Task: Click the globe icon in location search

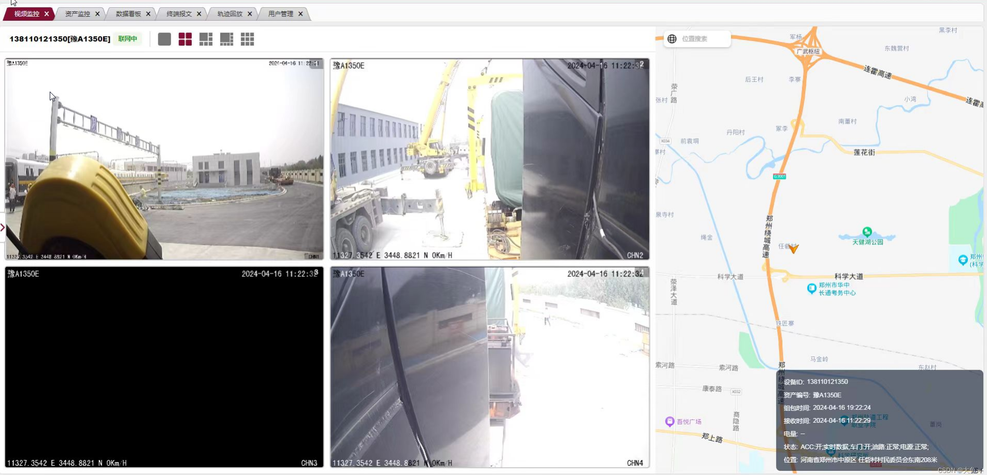Action: tap(672, 39)
